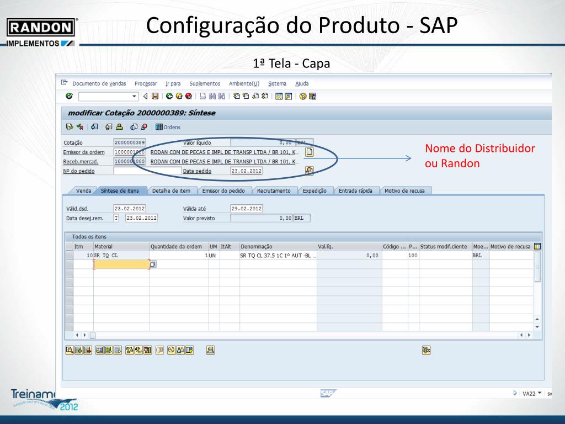Click the search icon beside Data pedido
Image resolution: width=565 pixels, height=424 pixels.
pos(309,171)
